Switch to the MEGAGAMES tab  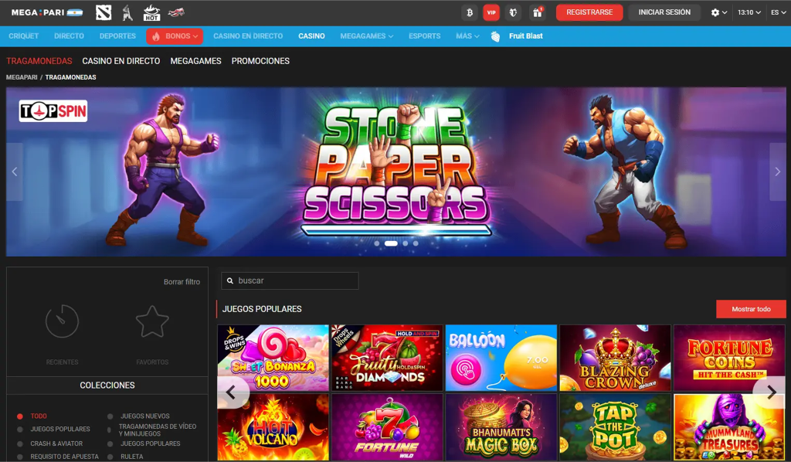tap(195, 61)
